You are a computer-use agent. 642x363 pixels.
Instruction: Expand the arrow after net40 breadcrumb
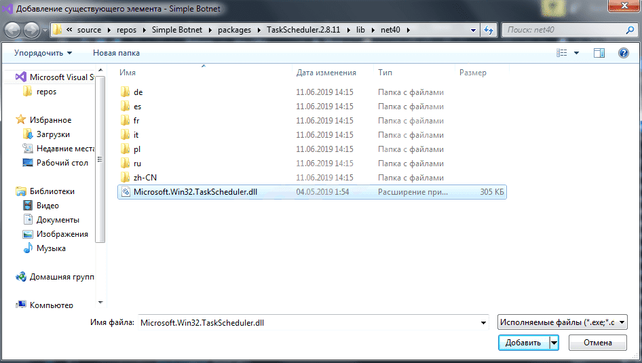coord(409,30)
